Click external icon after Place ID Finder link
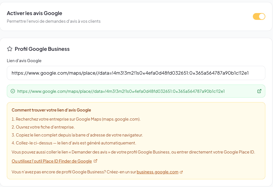This screenshot has width=273, height=187. pyautogui.click(x=95, y=161)
